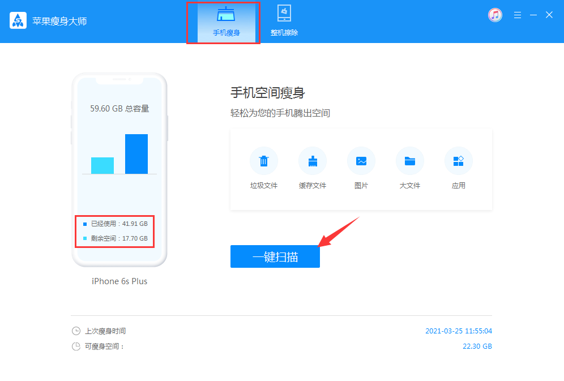The width and height of the screenshot is (564, 381).
Task: Select the 应用 apps icon
Action: pyautogui.click(x=459, y=161)
